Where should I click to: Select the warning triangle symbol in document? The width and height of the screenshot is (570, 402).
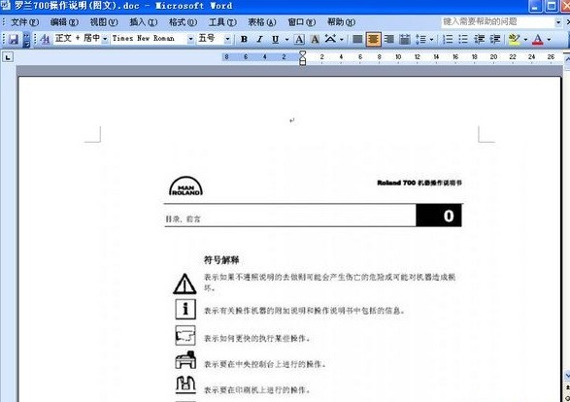tap(184, 284)
